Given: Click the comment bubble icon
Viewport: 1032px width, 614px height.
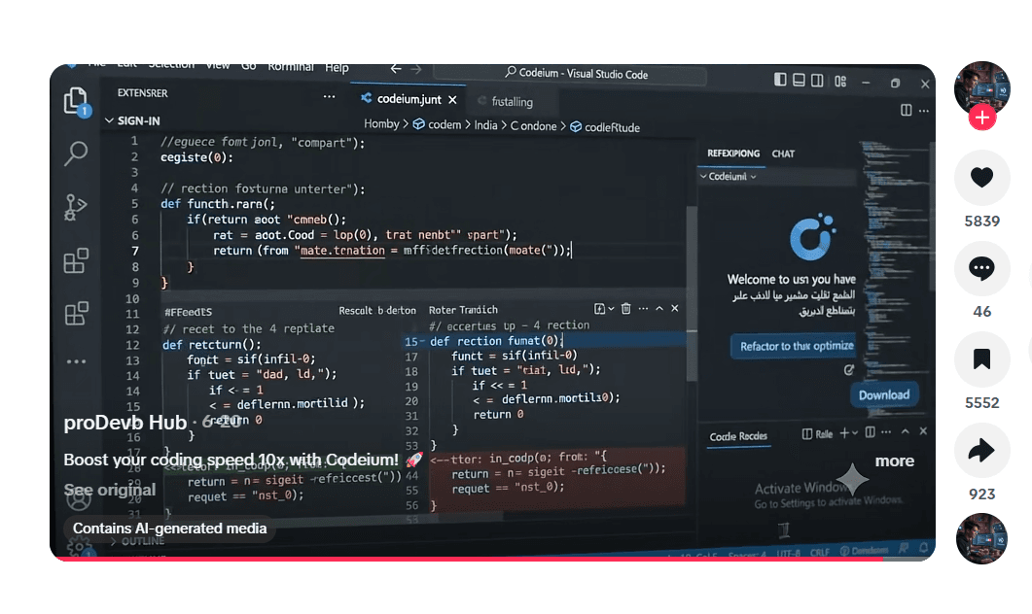Looking at the screenshot, I should tap(982, 268).
